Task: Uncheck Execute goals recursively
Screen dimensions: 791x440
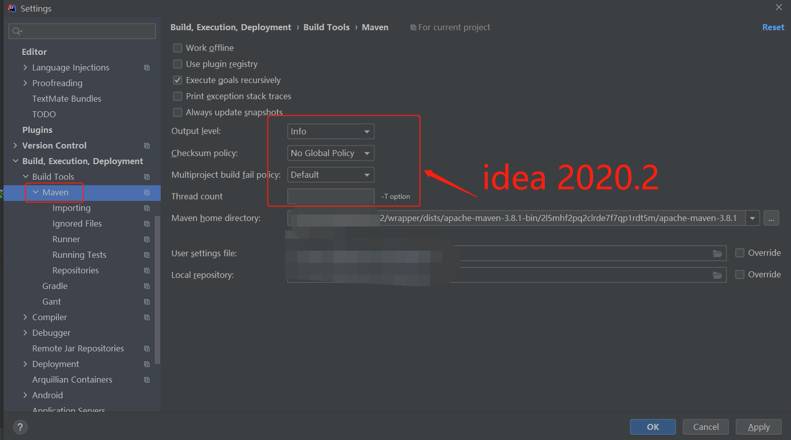Action: [x=177, y=80]
